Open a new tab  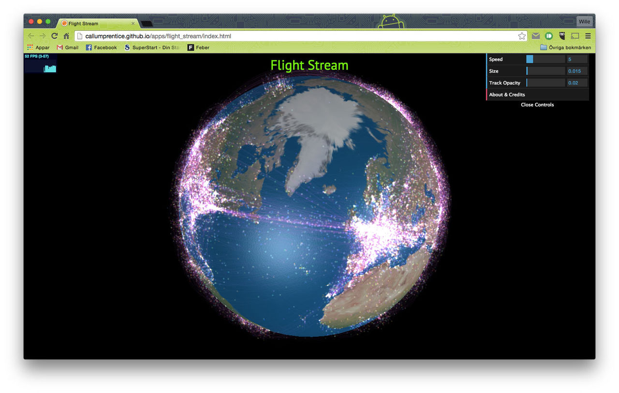pos(147,24)
